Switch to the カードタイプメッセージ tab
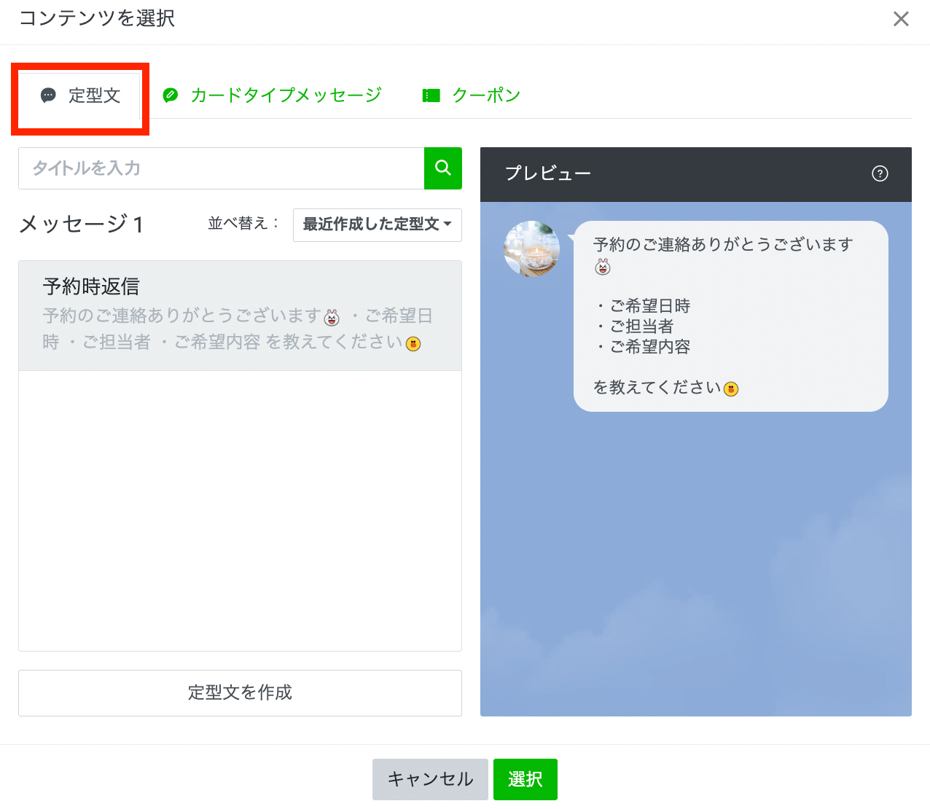This screenshot has width=930, height=809. click(285, 95)
